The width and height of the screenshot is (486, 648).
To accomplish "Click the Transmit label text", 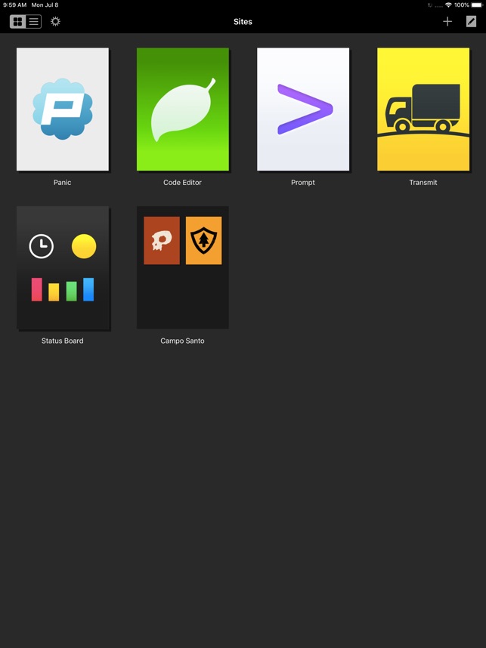I will pyautogui.click(x=423, y=182).
